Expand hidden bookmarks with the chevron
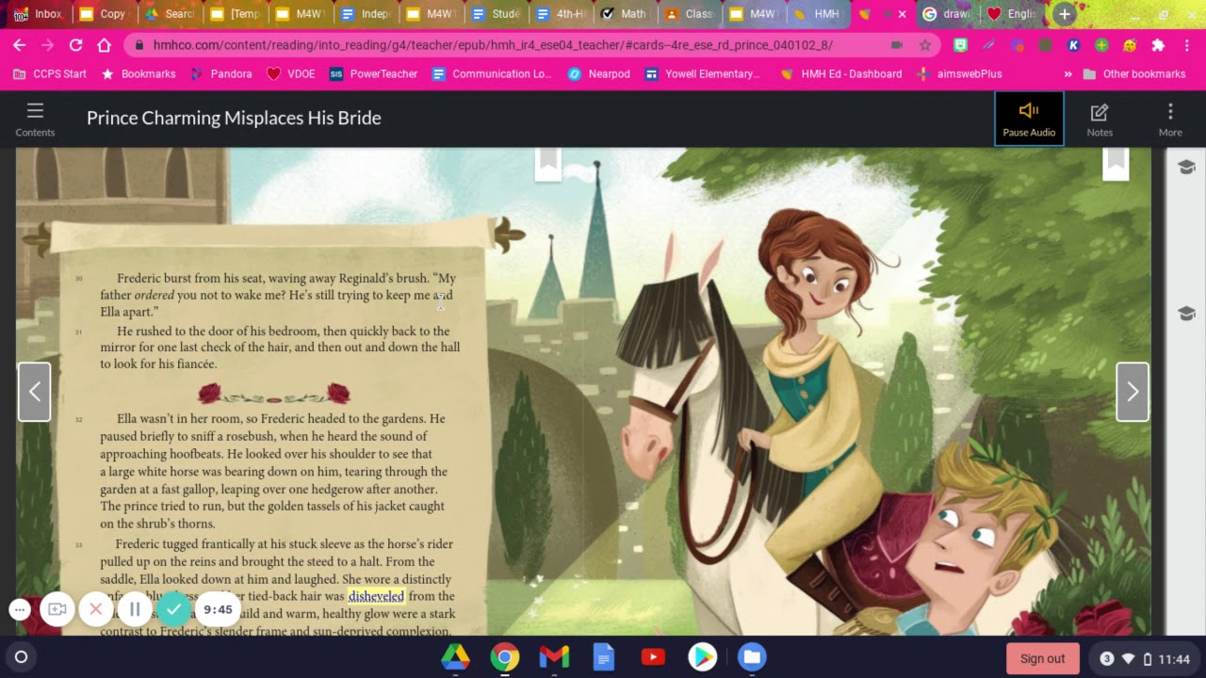Screen dimensions: 1206x678 (x=1067, y=73)
